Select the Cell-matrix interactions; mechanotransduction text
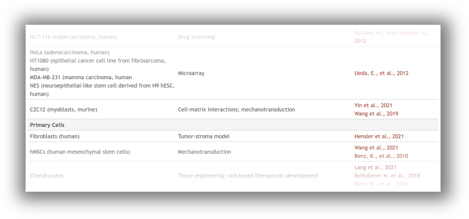469x219 pixels. pos(236,110)
